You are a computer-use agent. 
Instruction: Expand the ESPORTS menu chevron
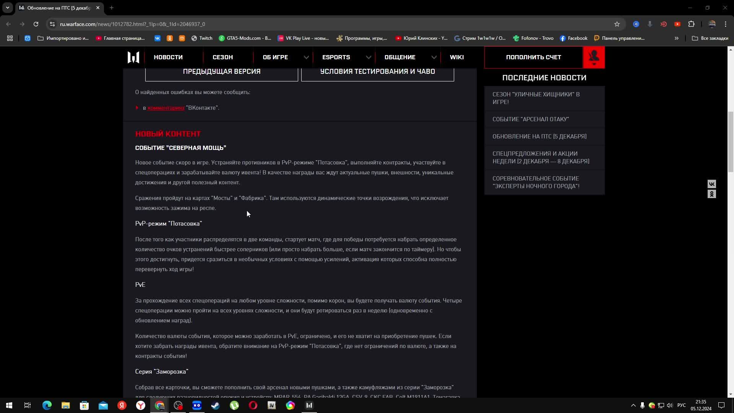point(368,57)
